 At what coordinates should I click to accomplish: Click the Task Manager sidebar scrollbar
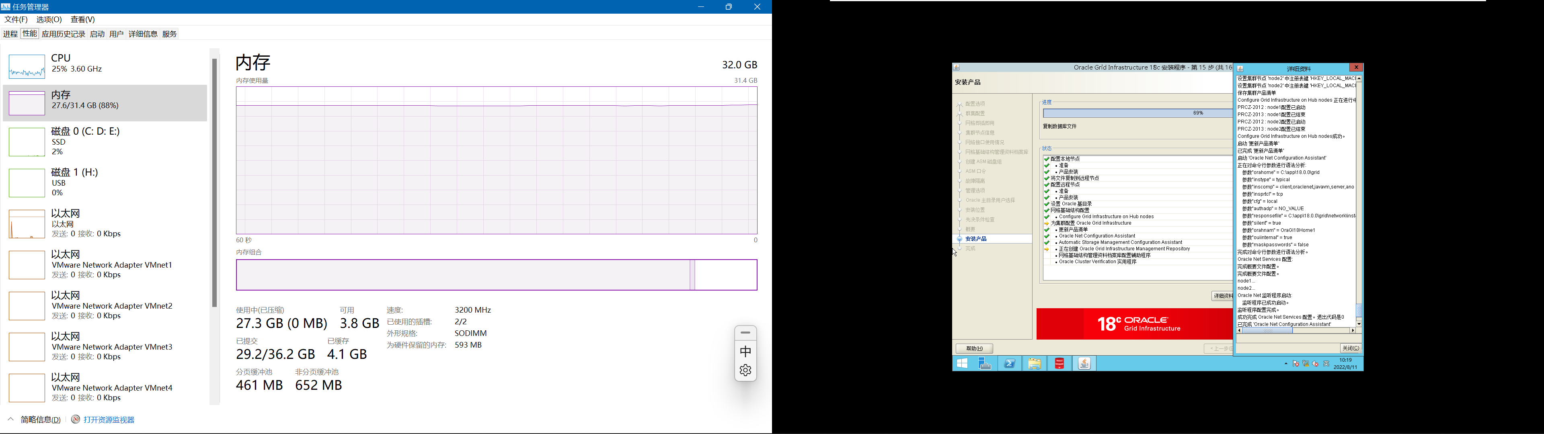pyautogui.click(x=214, y=183)
